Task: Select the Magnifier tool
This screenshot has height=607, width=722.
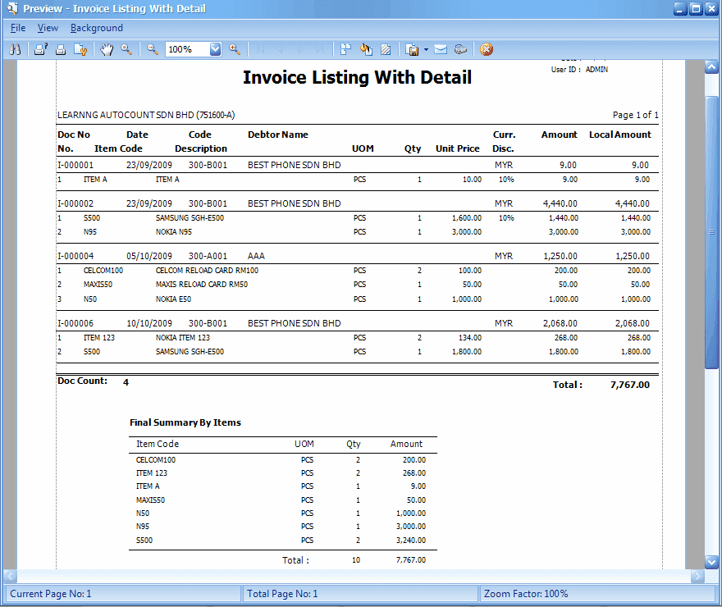Action: (x=126, y=49)
